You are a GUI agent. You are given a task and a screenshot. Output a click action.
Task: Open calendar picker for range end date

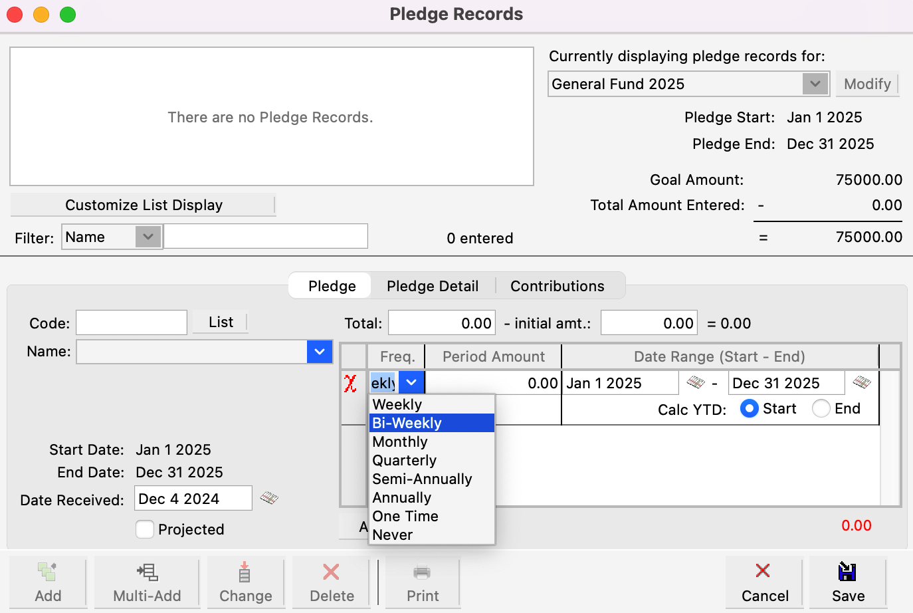(861, 382)
